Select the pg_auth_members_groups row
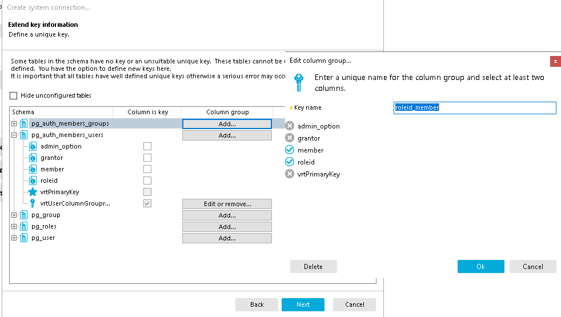Screen dimensions: 561x317 pos(70,123)
